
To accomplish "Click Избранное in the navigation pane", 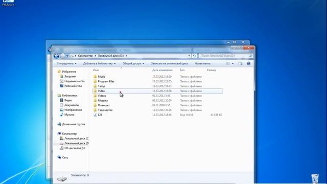I will coord(69,72).
